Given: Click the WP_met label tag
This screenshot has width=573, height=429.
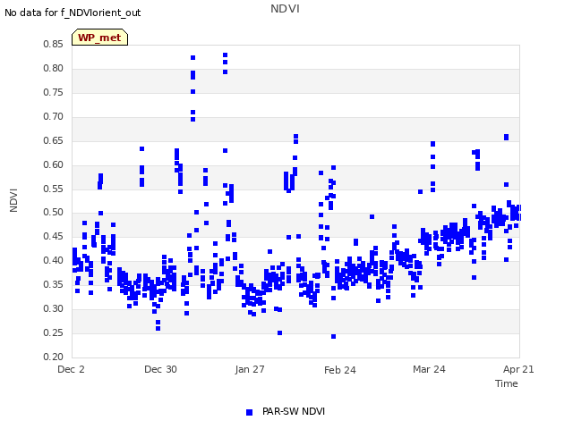Looking at the screenshot, I should point(99,38).
